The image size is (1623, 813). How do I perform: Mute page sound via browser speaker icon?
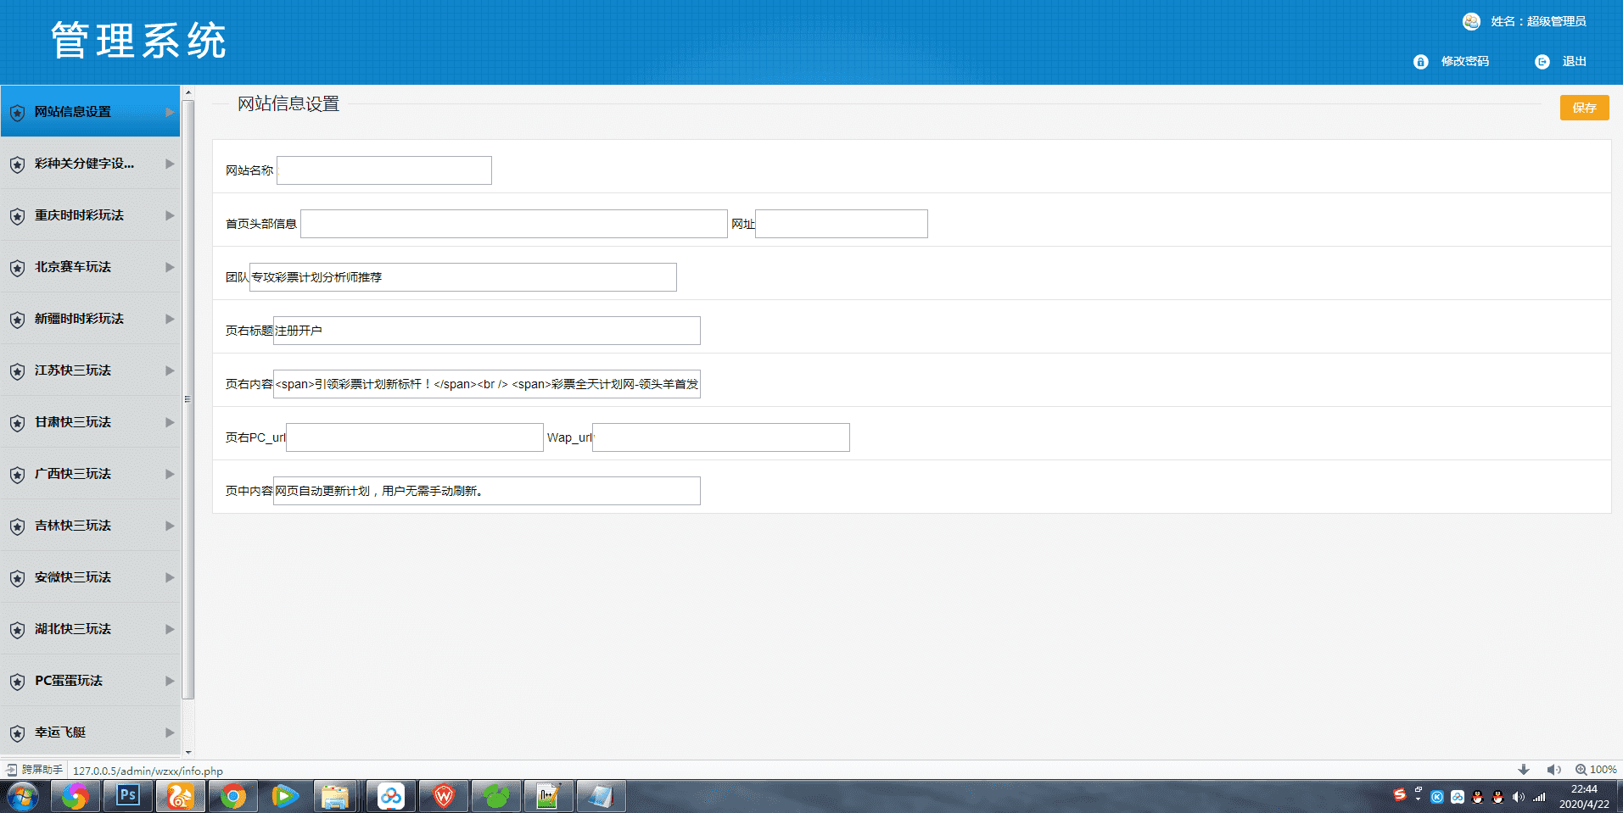[x=1553, y=770]
